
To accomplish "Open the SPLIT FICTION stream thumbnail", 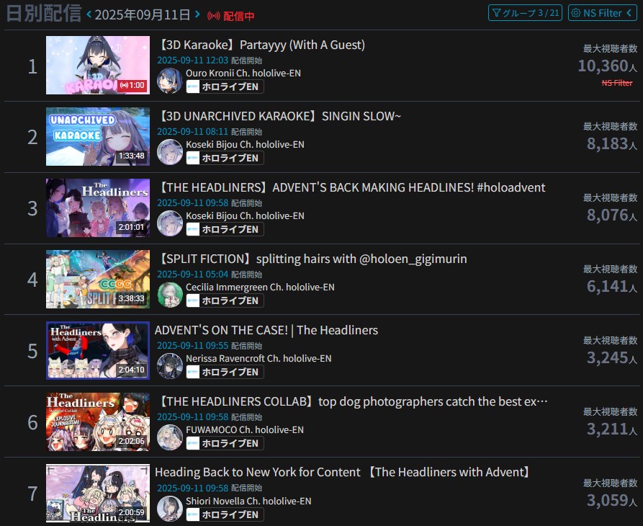I will (98, 280).
